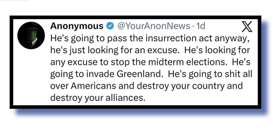Open the "Anonymous" display name

pos(76,26)
